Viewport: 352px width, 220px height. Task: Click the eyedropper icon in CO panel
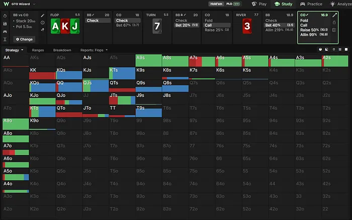[x=334, y=15]
